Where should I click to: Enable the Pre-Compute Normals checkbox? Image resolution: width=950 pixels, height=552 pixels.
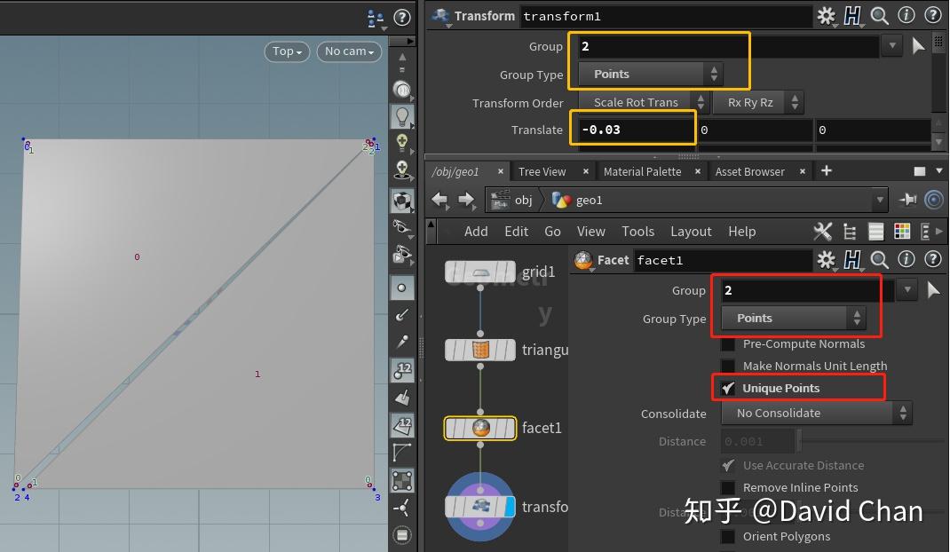[729, 343]
